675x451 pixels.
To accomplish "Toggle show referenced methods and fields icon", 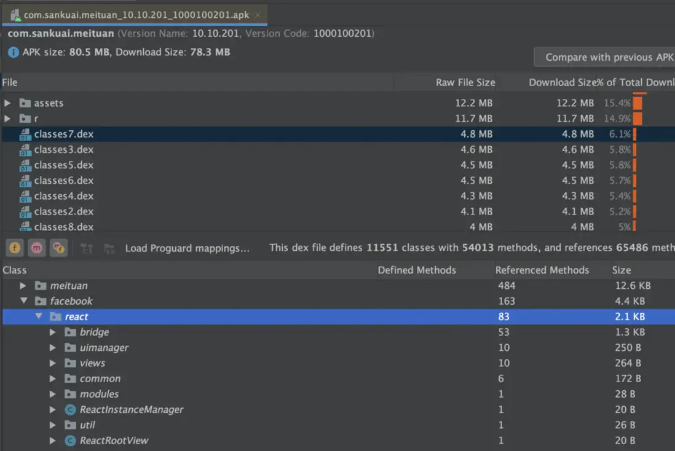I will pyautogui.click(x=58, y=248).
